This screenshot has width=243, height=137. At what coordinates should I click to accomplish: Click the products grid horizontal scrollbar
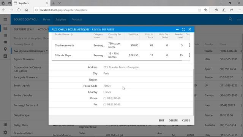(x=117, y=61)
